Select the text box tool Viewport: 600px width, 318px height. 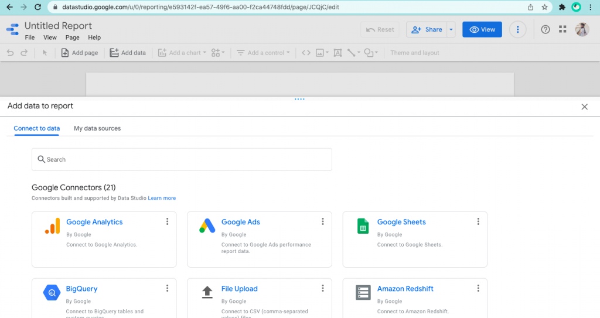pos(337,53)
